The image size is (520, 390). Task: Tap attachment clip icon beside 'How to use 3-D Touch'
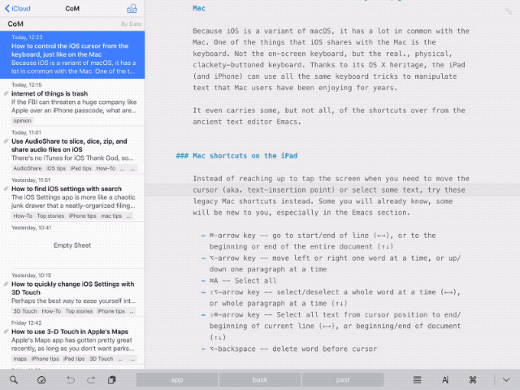point(6,331)
